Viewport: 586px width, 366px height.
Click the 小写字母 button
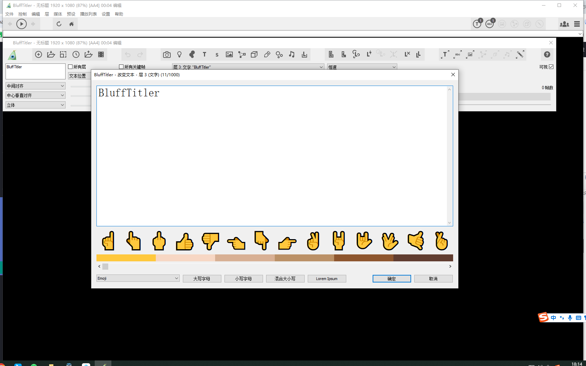[x=244, y=279]
